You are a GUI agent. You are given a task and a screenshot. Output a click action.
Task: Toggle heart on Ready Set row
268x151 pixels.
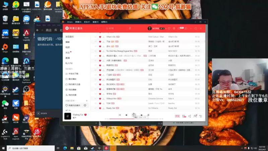tap(100, 108)
